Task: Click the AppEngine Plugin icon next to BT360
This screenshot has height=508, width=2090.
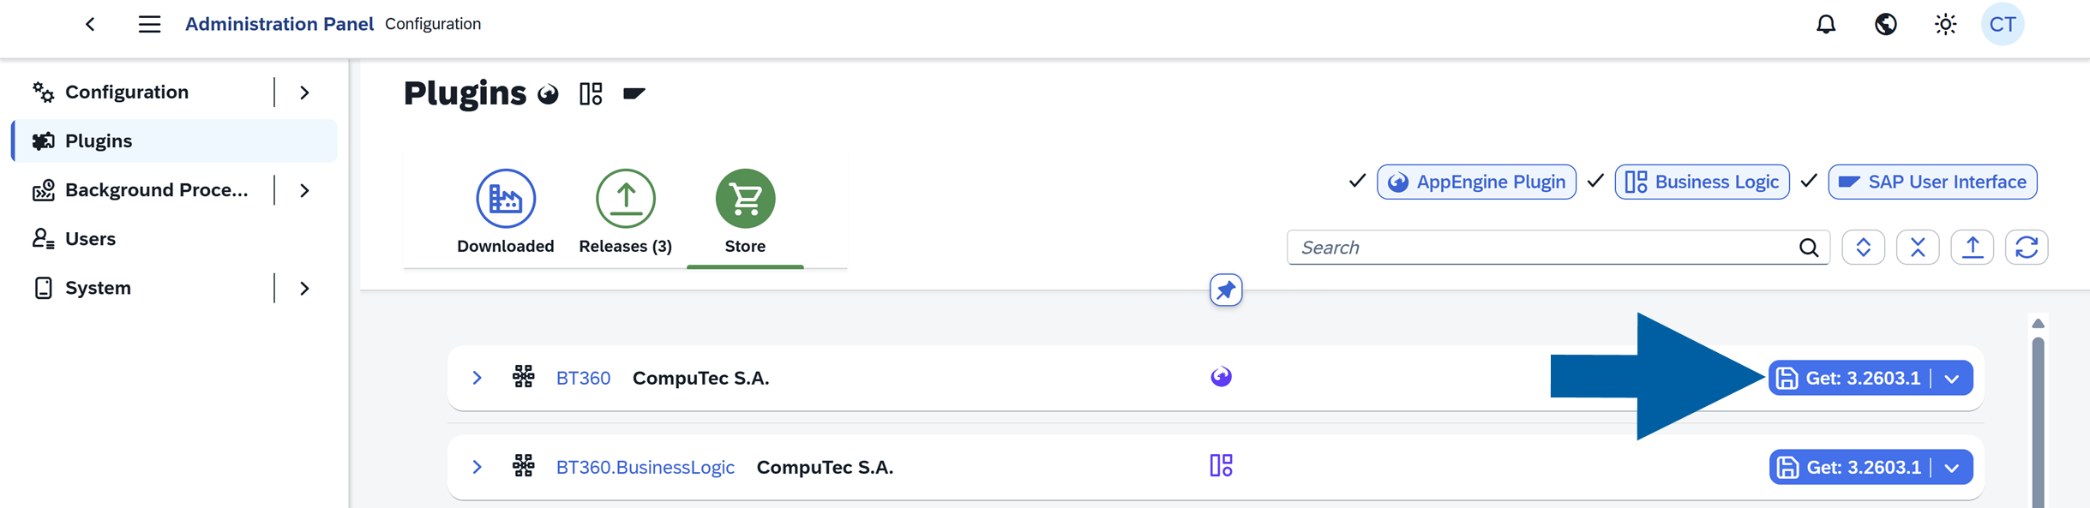Action: (x=1222, y=377)
